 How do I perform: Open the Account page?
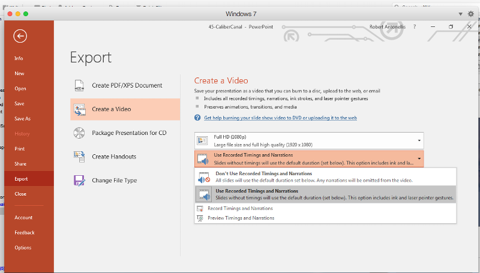(23, 218)
